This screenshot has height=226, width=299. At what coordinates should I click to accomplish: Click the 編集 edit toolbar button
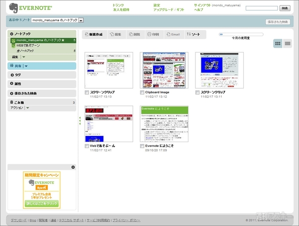116,34
